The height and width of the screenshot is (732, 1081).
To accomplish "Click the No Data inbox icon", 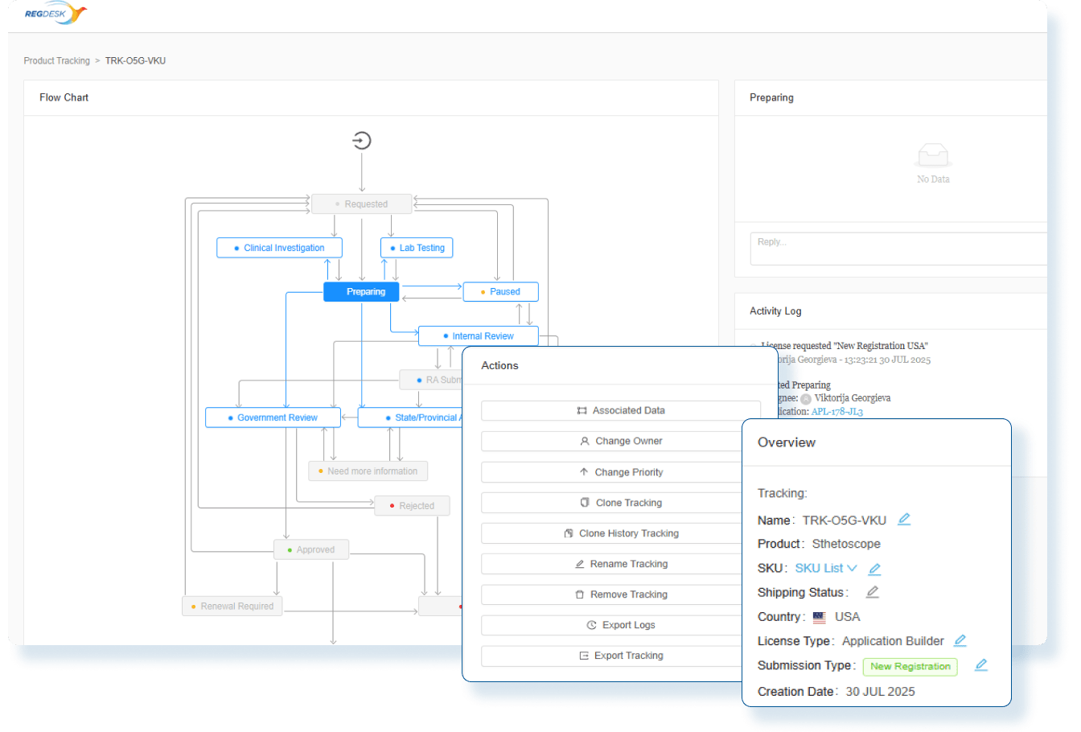I will click(933, 155).
